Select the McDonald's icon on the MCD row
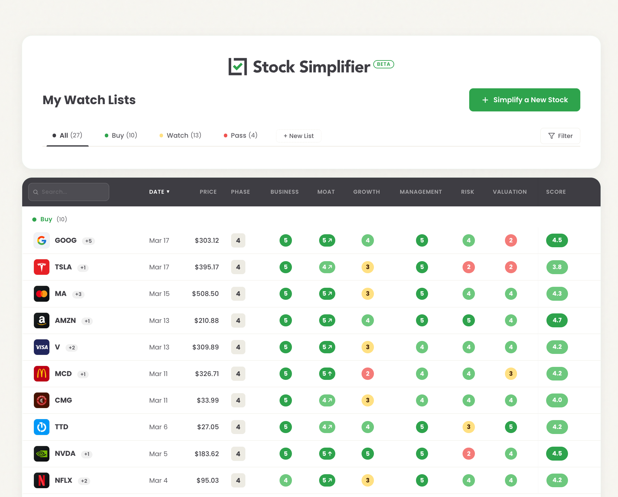The width and height of the screenshot is (618, 497). coord(41,374)
